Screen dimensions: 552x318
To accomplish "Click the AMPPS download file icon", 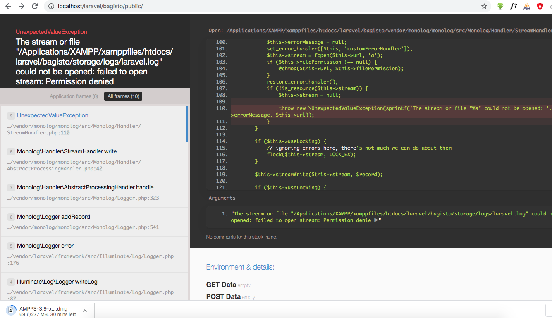I will point(11,311).
